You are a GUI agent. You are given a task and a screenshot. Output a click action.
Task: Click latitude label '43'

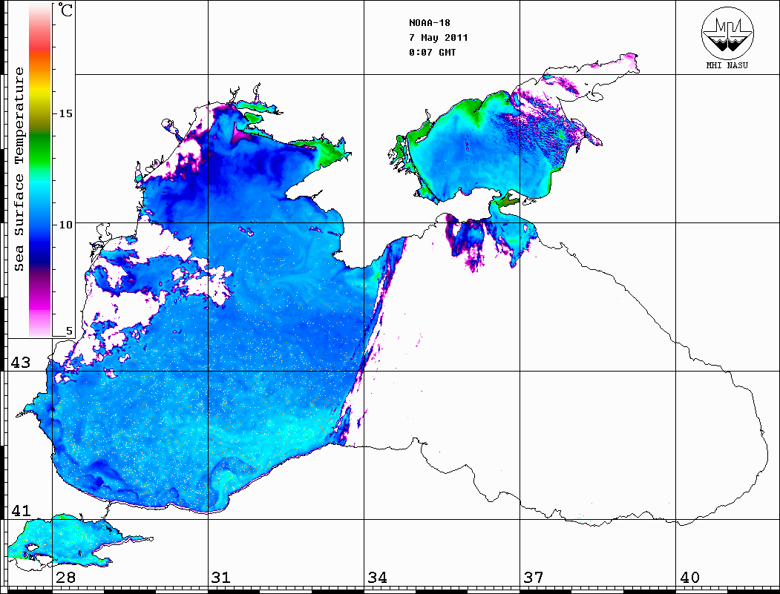[x=20, y=363]
